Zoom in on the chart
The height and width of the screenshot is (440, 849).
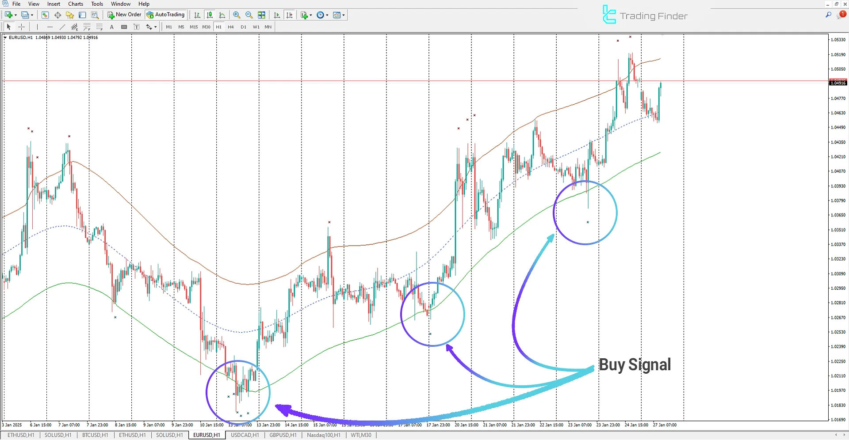(237, 15)
